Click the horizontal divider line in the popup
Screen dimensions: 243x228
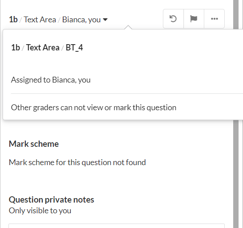pos(127,94)
